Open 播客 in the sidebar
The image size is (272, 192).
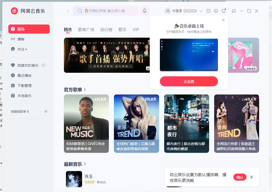[29, 39]
